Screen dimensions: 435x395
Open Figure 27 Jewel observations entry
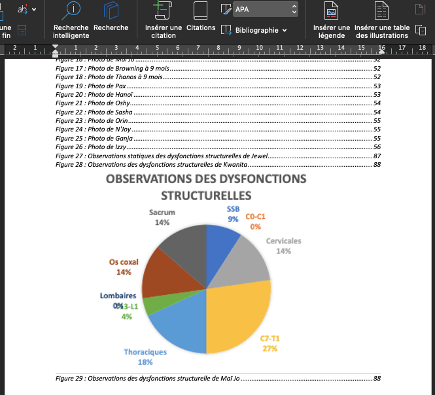click(x=218, y=156)
